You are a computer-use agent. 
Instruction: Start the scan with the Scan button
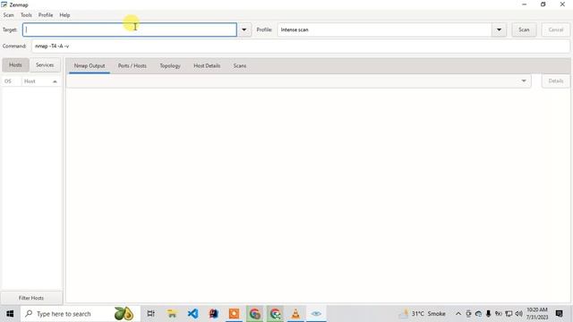point(524,30)
